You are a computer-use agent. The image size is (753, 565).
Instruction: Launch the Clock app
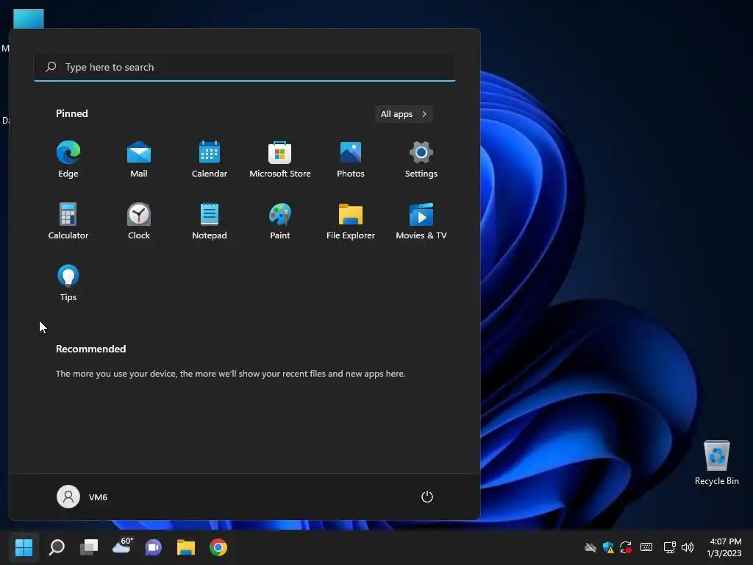(x=139, y=221)
